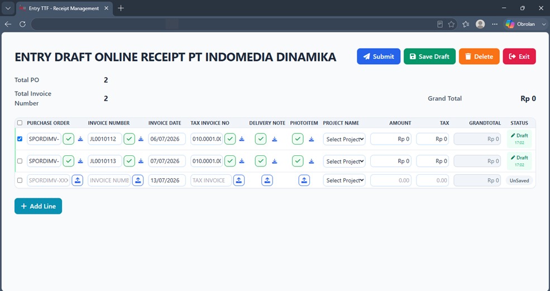Image resolution: width=550 pixels, height=291 pixels.
Task: Upload purchase order file in UnSaved row
Action: (x=78, y=180)
